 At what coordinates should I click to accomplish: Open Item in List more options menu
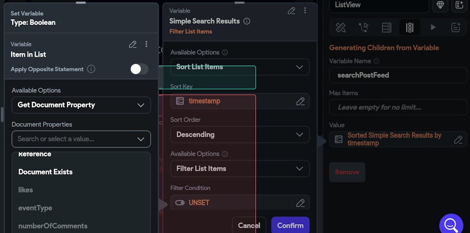tap(146, 44)
